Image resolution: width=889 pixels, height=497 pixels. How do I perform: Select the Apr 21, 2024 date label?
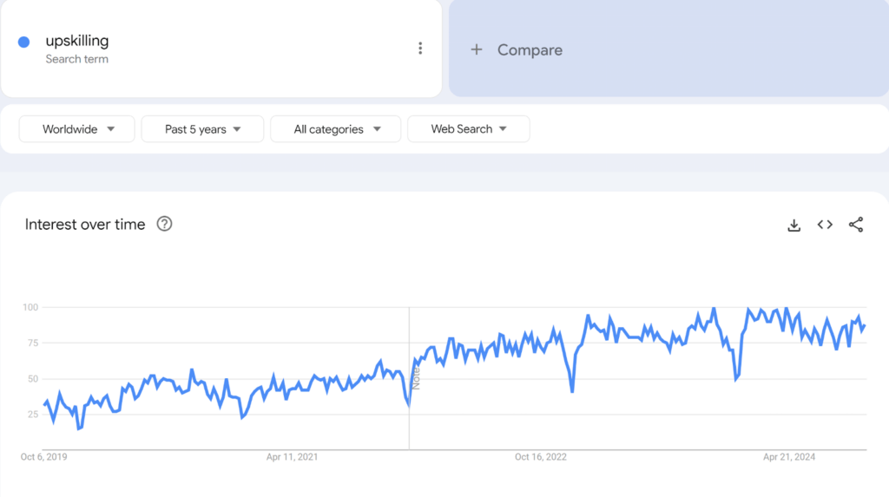pyautogui.click(x=790, y=456)
